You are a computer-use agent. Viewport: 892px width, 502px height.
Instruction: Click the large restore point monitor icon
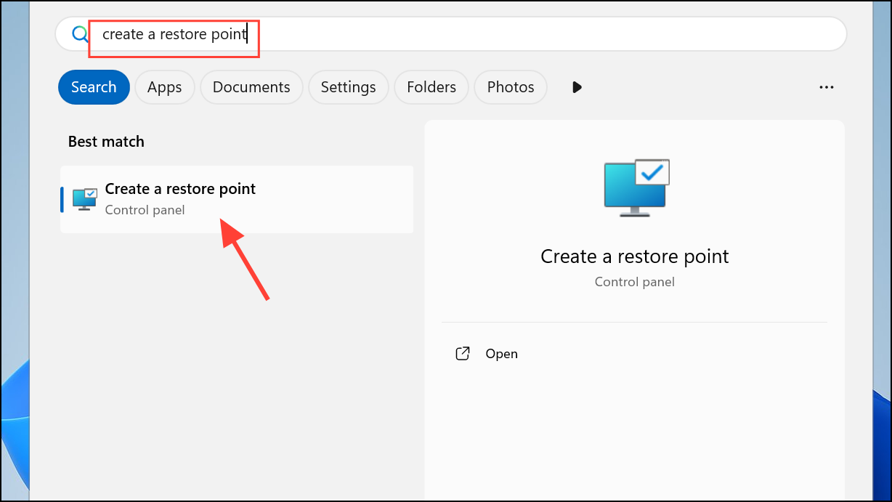pyautogui.click(x=636, y=187)
